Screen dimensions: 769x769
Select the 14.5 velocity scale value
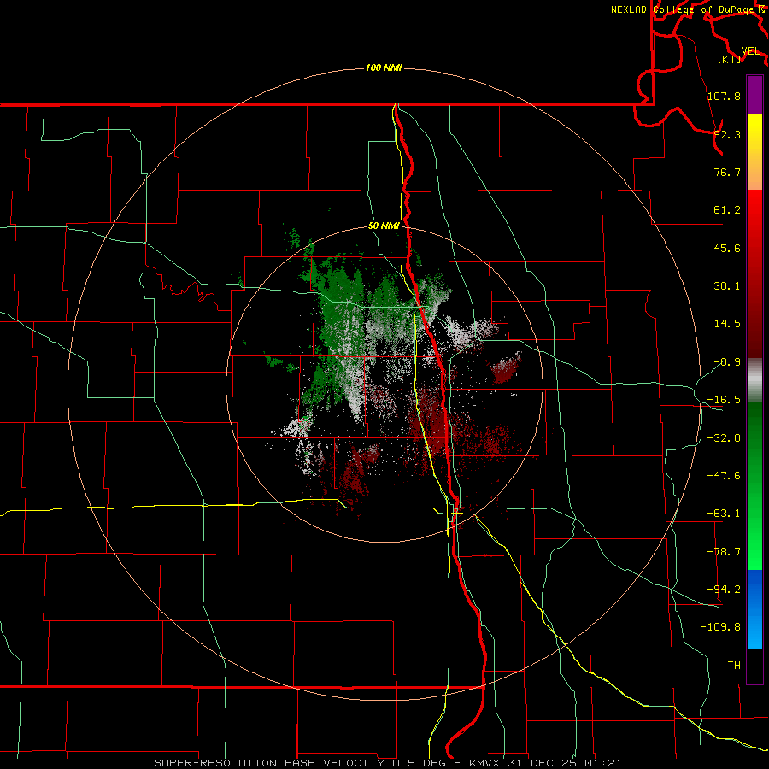727,324
